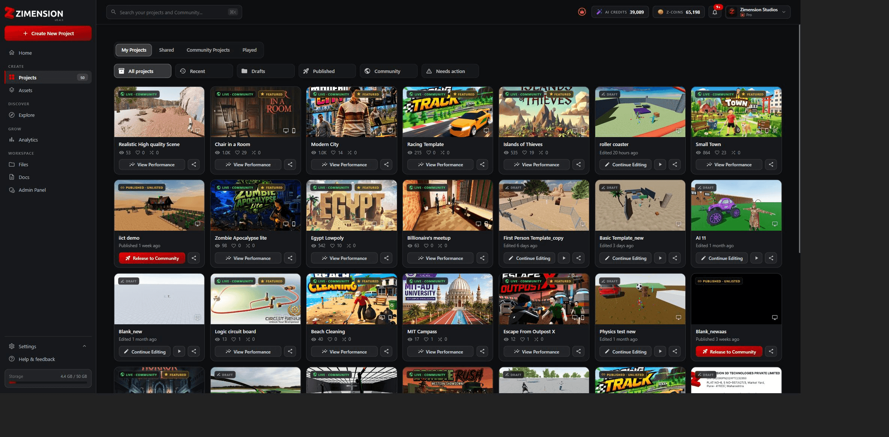This screenshot has height=437, width=889.
Task: Focus the project search field
Action: pyautogui.click(x=174, y=12)
